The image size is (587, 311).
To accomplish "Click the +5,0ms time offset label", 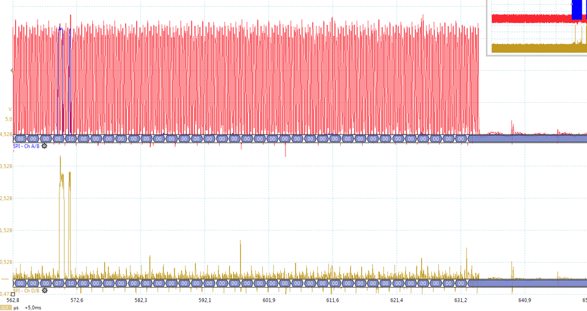I will (33, 307).
